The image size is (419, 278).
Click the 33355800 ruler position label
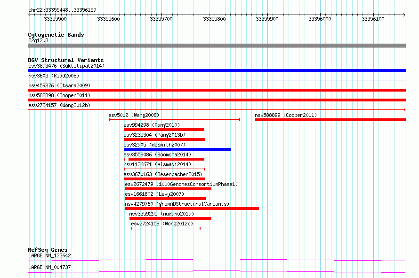(x=214, y=19)
